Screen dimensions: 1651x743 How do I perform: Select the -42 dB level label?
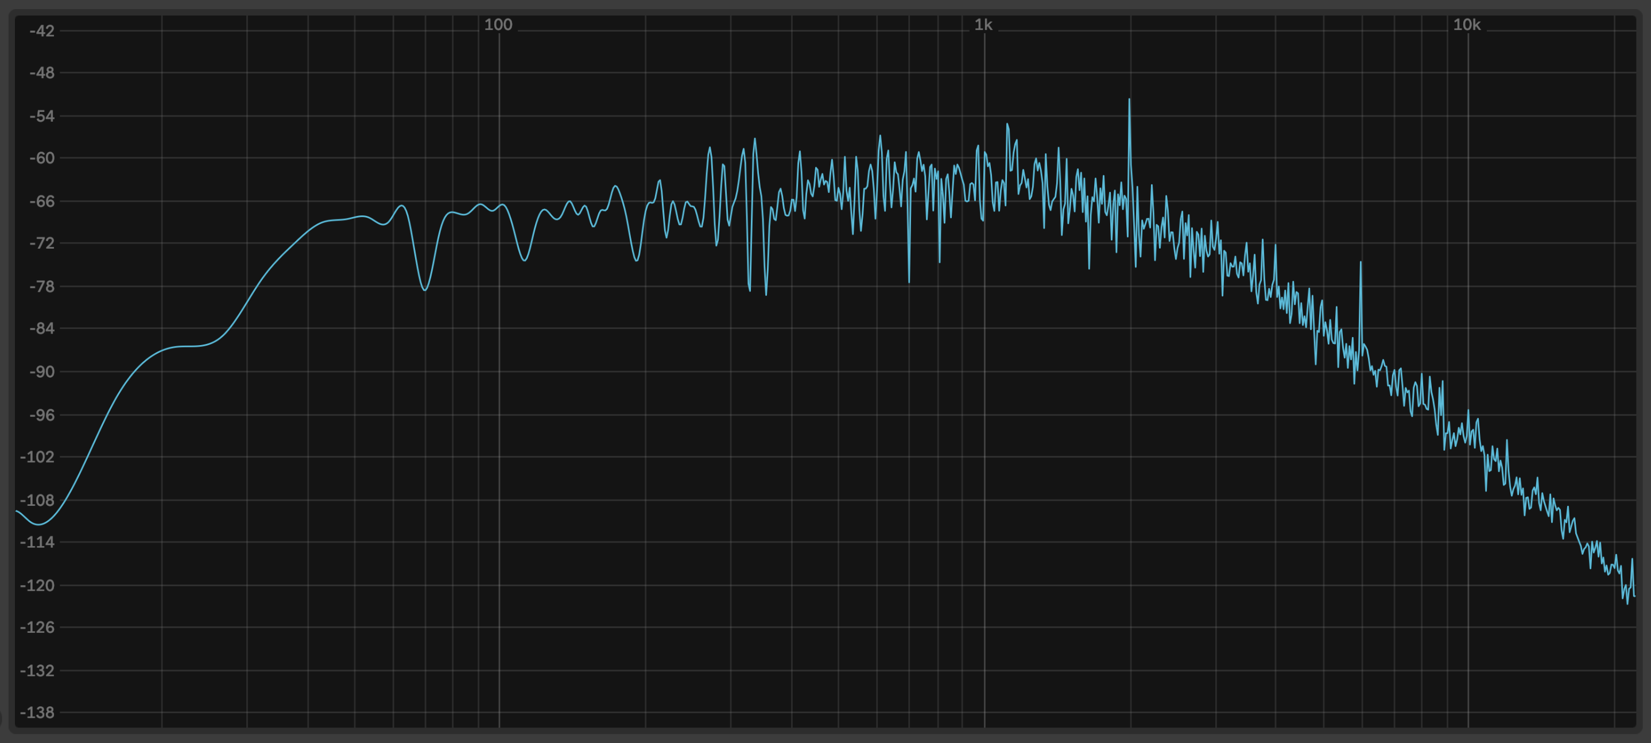pyautogui.click(x=42, y=31)
